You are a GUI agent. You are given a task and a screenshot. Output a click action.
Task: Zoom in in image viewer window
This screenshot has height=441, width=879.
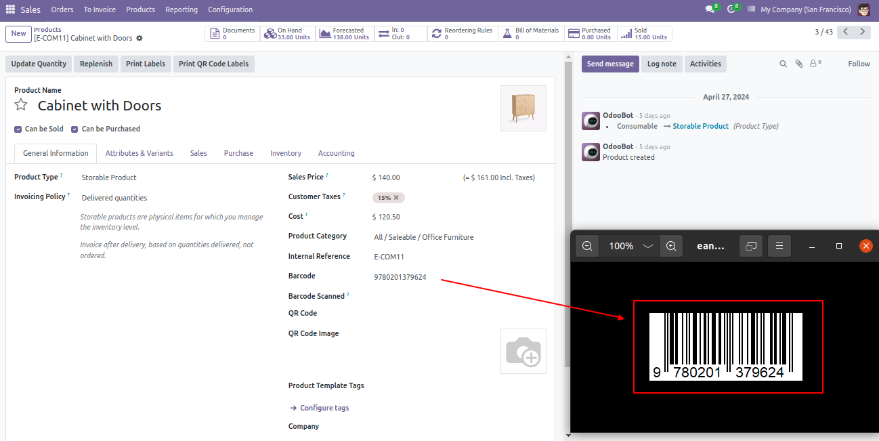671,246
